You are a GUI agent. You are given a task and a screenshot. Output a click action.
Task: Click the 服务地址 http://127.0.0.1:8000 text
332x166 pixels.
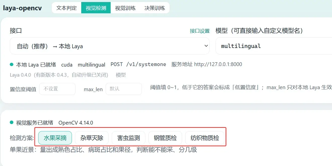[207, 65]
